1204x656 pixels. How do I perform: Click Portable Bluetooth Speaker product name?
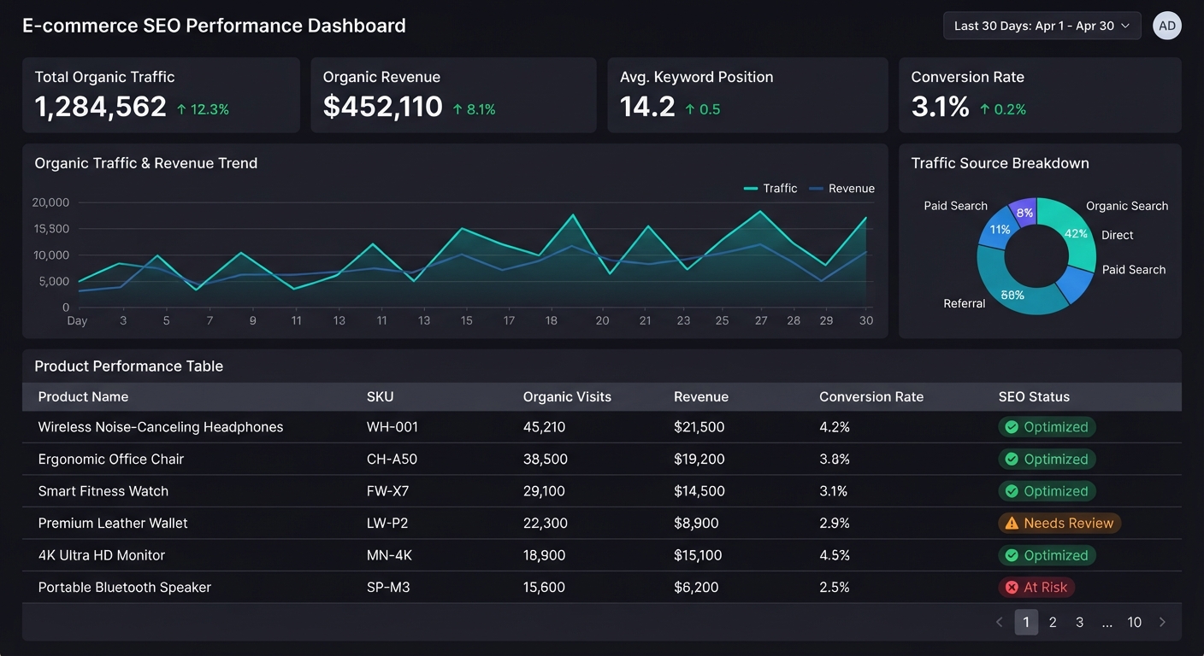click(125, 587)
